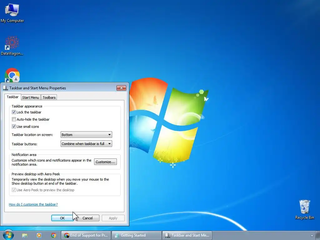The width and height of the screenshot is (320, 240).
Task: Toggle Use Aero Peek checkbox
Action: tap(14, 190)
